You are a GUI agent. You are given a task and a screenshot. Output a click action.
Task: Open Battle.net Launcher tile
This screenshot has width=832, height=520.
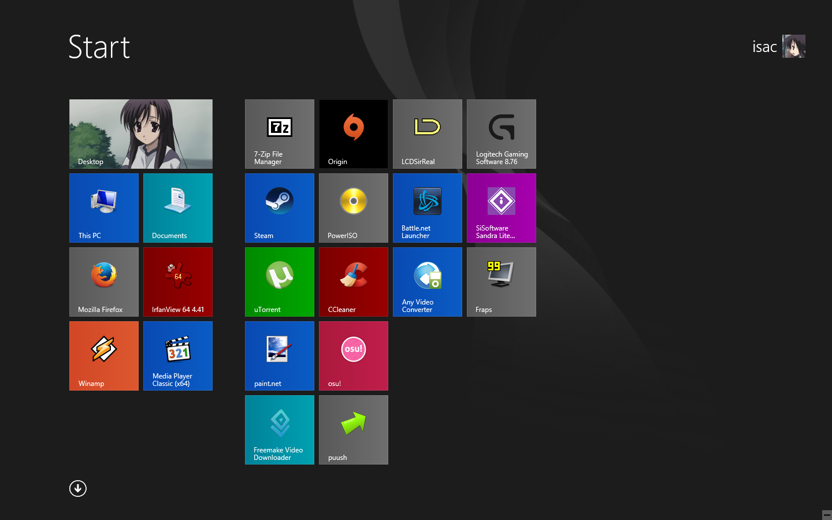click(428, 208)
